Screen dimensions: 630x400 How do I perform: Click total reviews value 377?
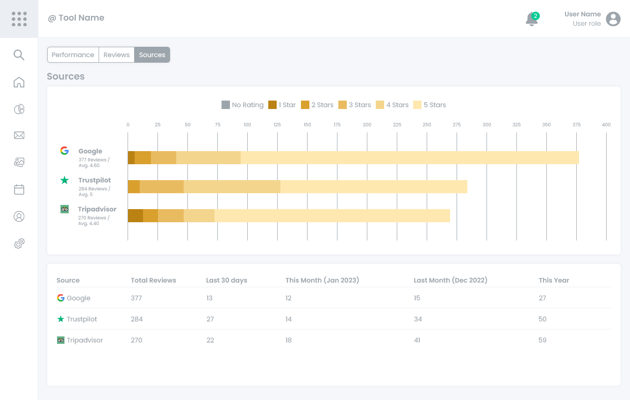136,298
